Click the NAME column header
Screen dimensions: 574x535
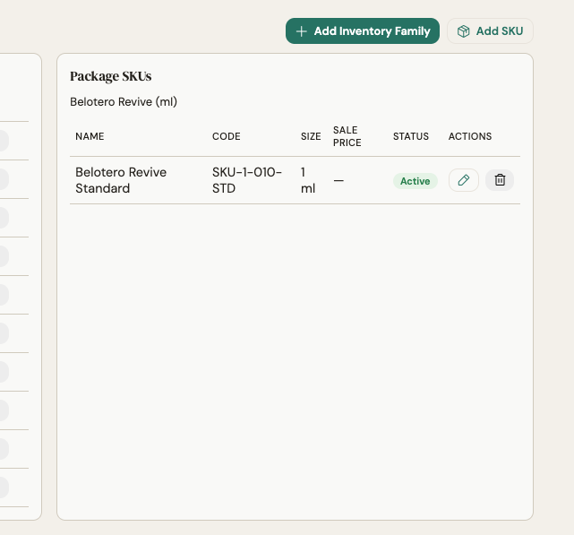point(90,136)
